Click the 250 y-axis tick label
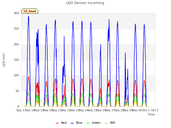 16,29
